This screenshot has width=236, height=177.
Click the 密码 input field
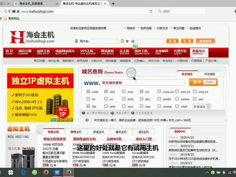pyautogui.click(x=150, y=41)
